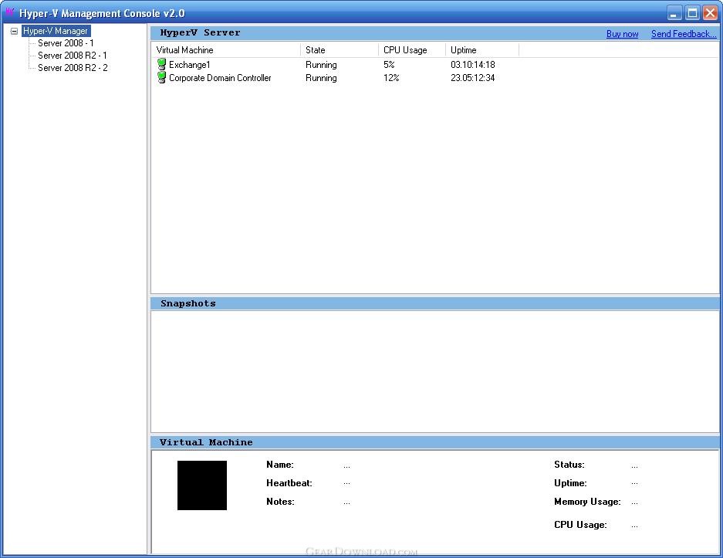This screenshot has width=723, height=558.
Task: Click the Uptime label in details panel
Action: 570,483
